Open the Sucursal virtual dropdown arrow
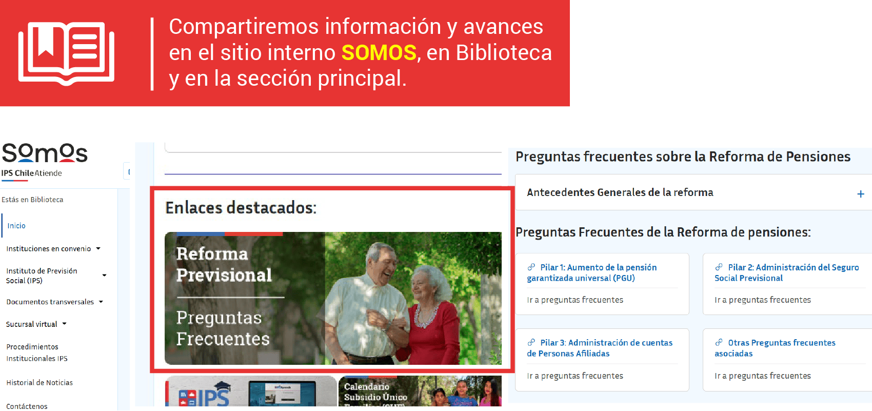Screen dimensions: 872x411 click(64, 324)
